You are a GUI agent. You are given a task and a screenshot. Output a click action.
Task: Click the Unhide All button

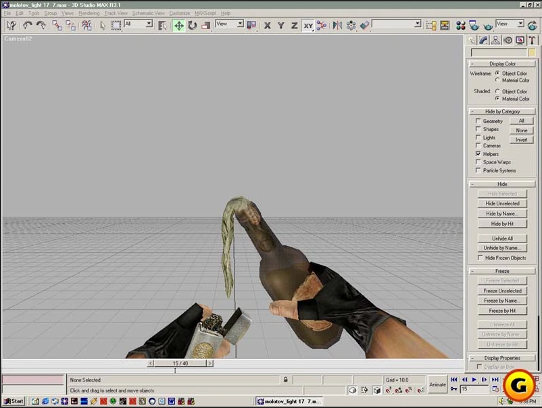point(502,238)
